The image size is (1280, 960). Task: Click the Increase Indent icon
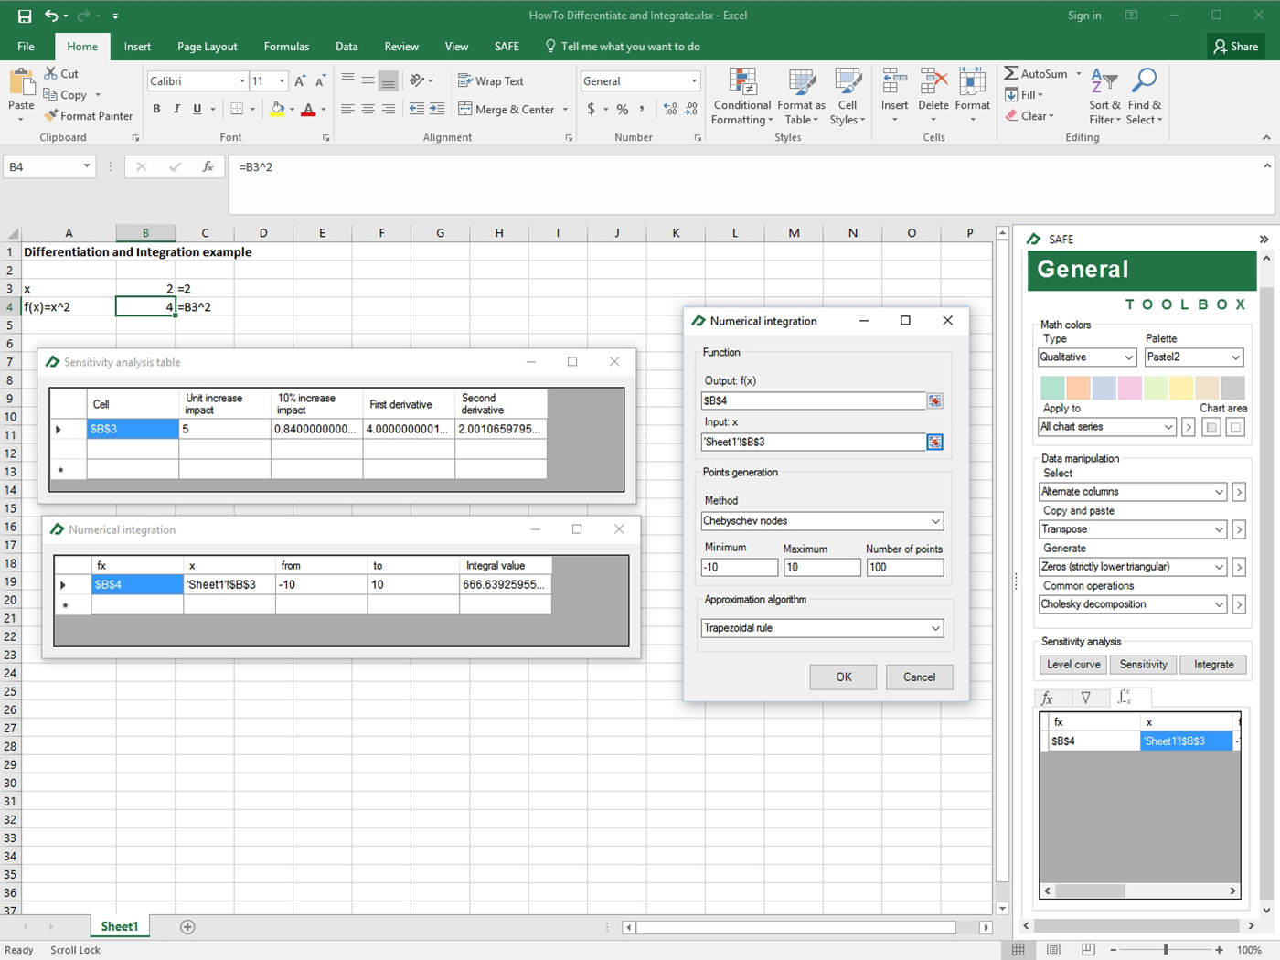[x=437, y=109]
